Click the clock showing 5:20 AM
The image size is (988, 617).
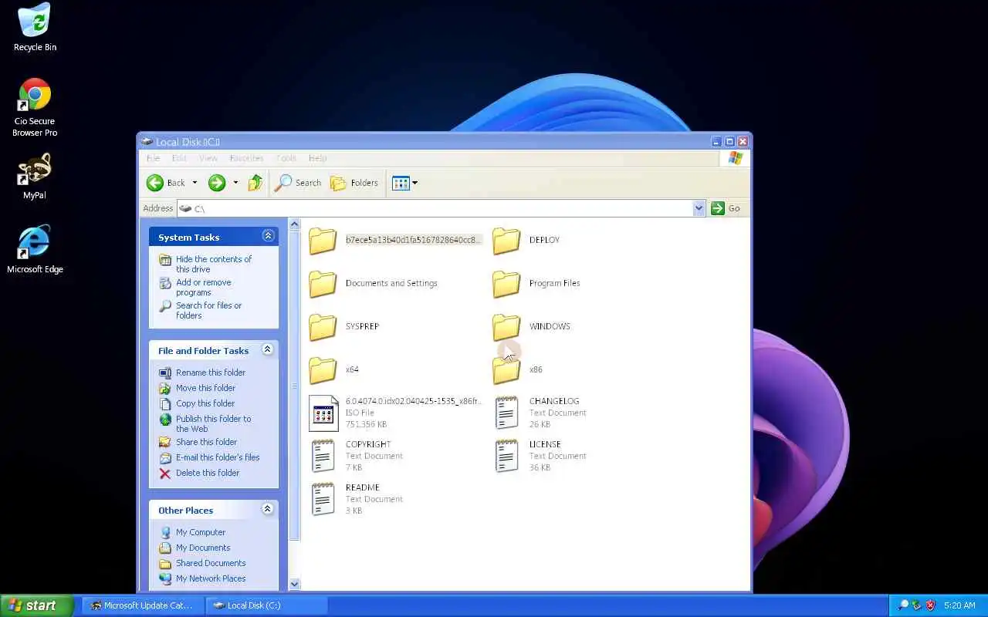pyautogui.click(x=959, y=605)
